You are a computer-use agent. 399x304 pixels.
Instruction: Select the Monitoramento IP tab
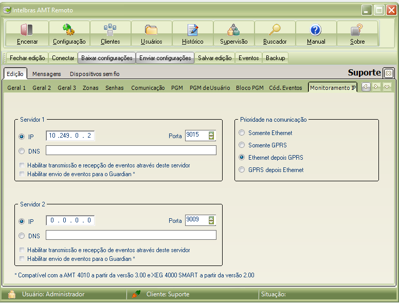(333, 87)
